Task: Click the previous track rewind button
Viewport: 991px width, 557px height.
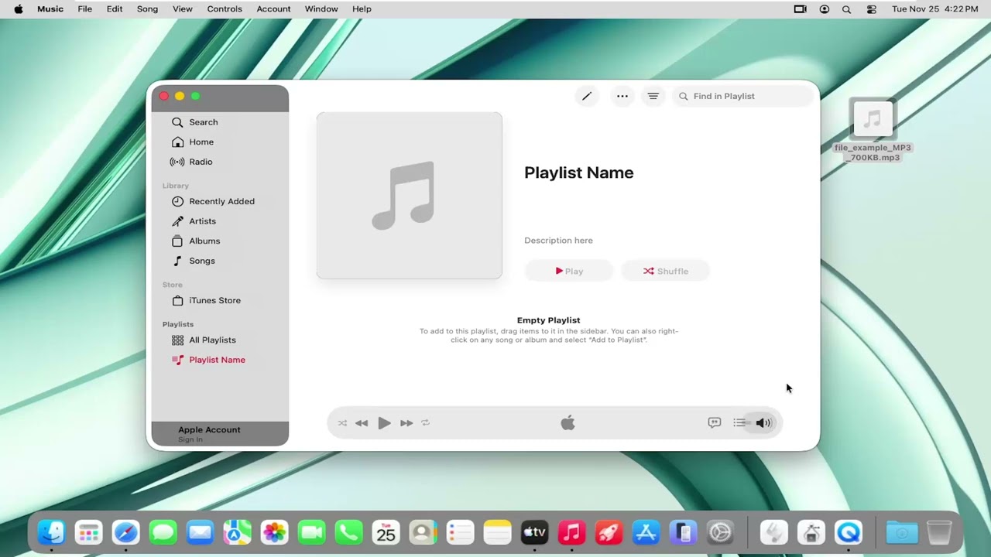Action: tap(362, 423)
